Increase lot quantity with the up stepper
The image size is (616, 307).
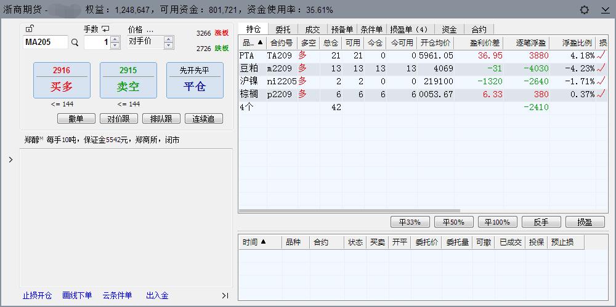click(x=115, y=39)
